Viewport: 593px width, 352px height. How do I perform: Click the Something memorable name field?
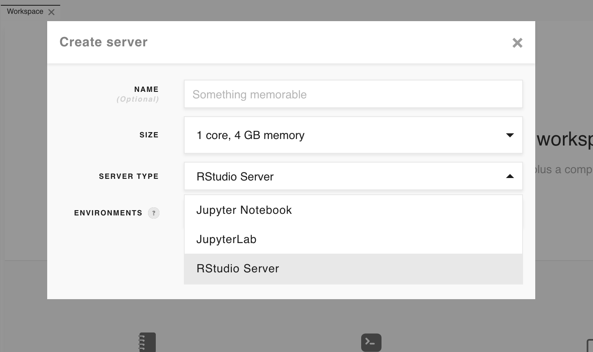pyautogui.click(x=353, y=94)
